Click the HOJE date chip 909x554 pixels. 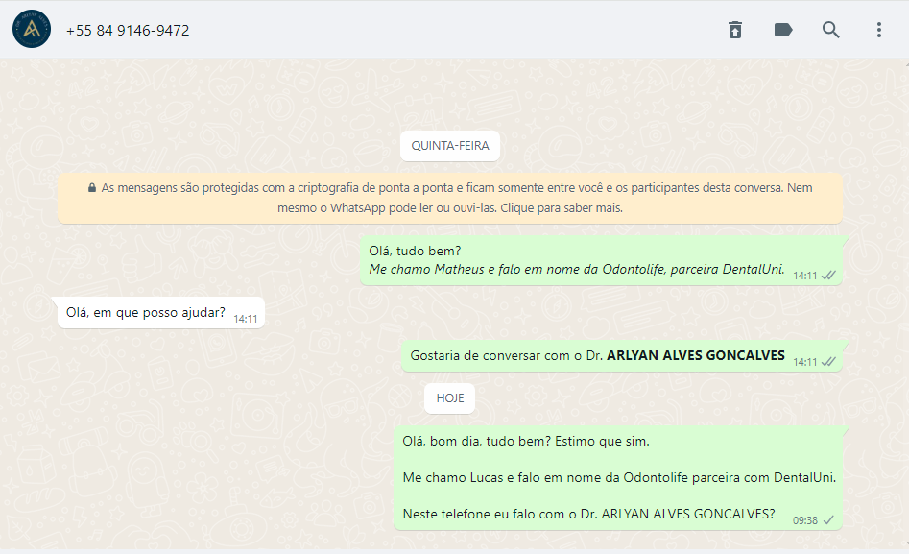click(450, 397)
